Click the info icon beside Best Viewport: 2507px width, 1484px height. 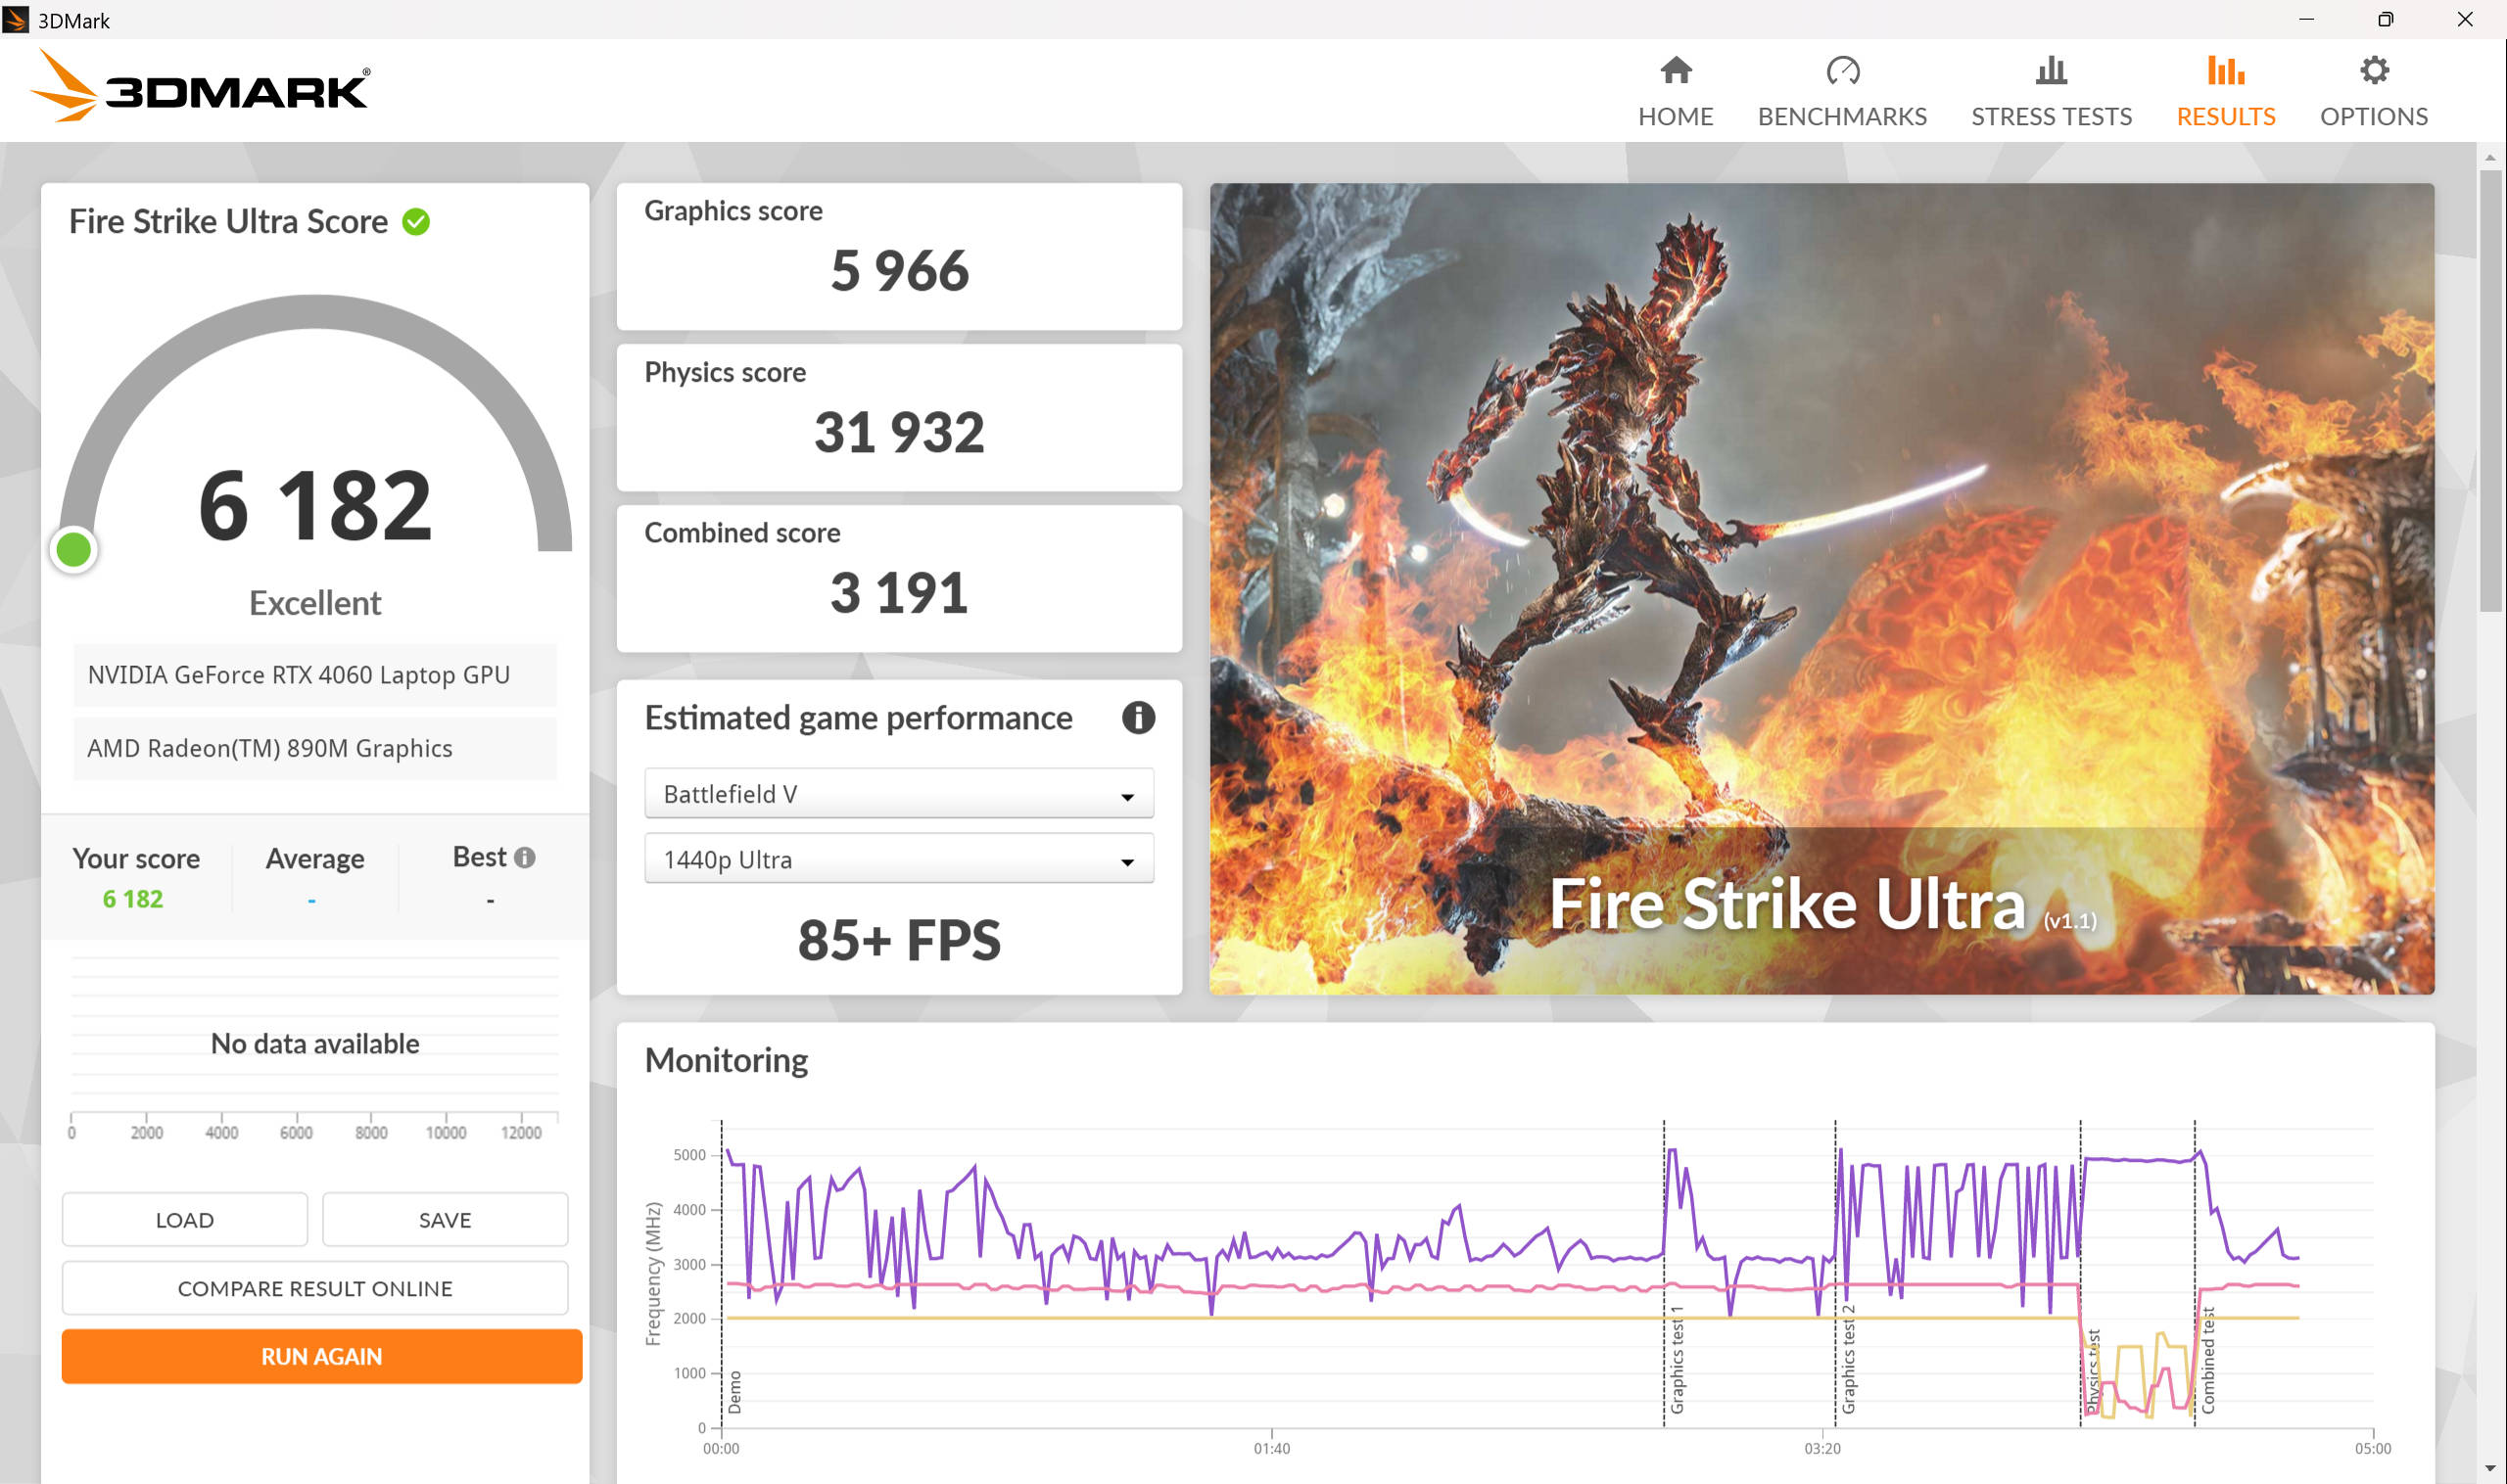point(524,857)
